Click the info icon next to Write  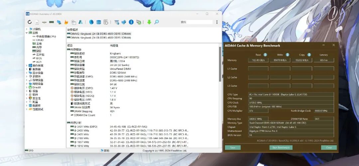click(288, 55)
